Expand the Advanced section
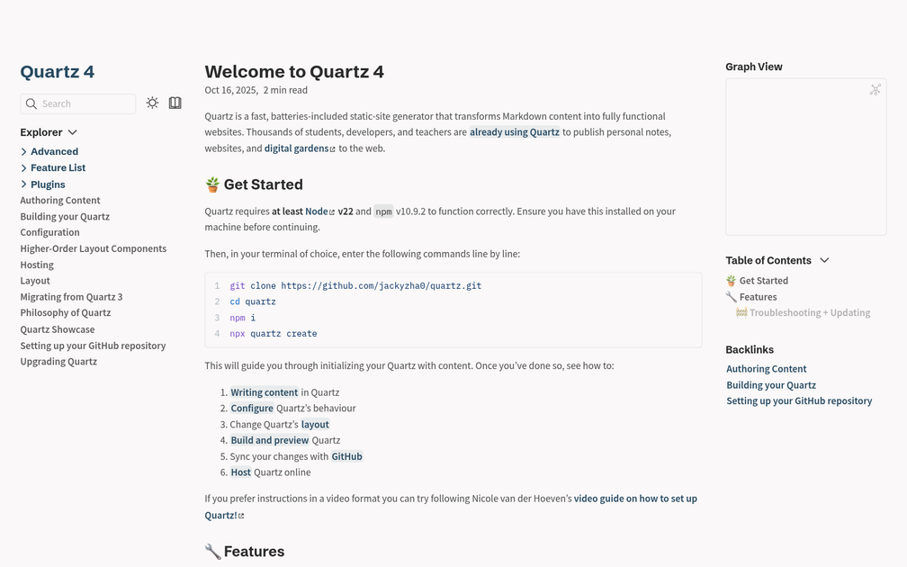 (24, 151)
